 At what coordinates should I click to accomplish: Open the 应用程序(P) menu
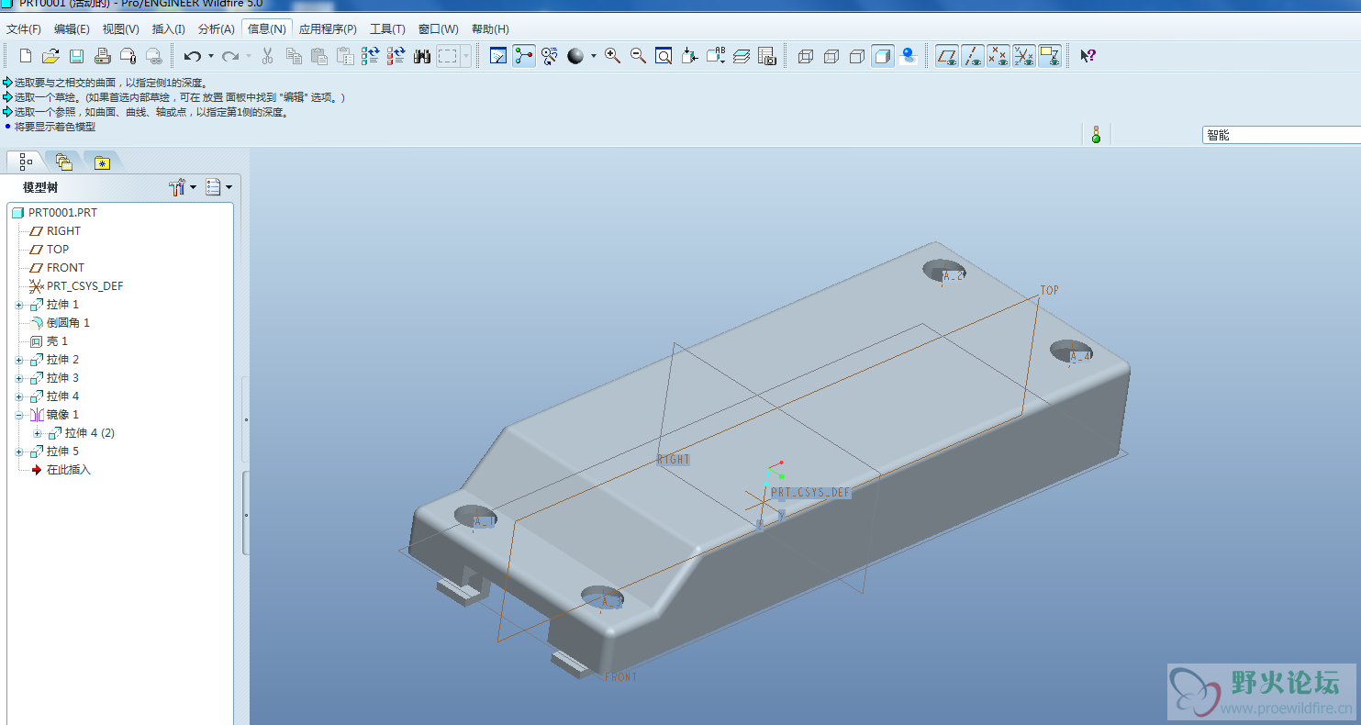click(x=328, y=29)
